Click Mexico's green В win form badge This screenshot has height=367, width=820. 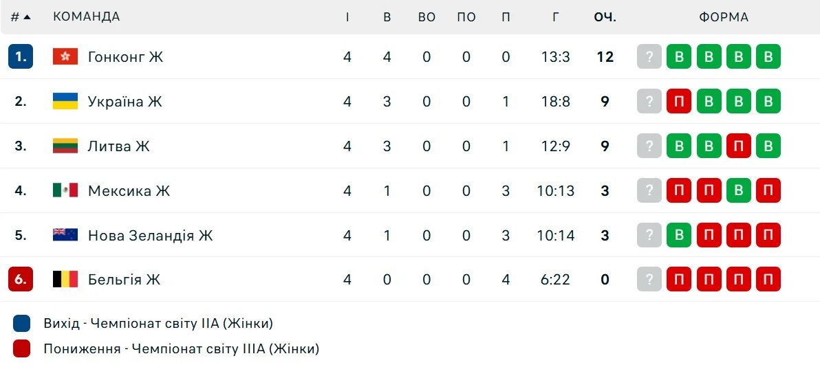click(738, 190)
